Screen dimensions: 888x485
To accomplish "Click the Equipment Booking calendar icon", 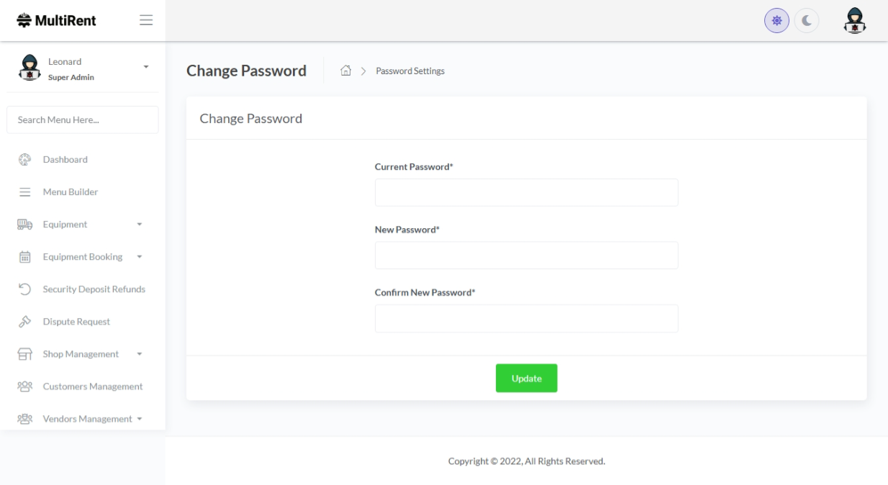I will [x=24, y=257].
